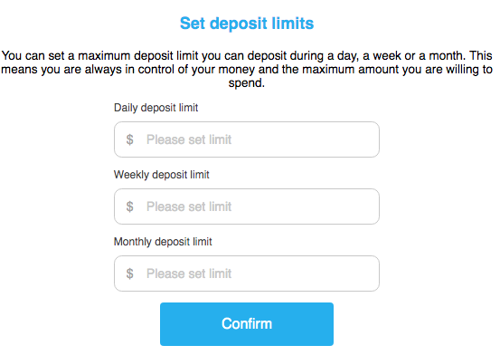Click the Confirm button
The image size is (500, 355).
click(x=247, y=324)
